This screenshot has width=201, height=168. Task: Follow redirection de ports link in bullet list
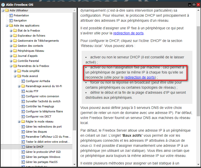(x=140, y=77)
